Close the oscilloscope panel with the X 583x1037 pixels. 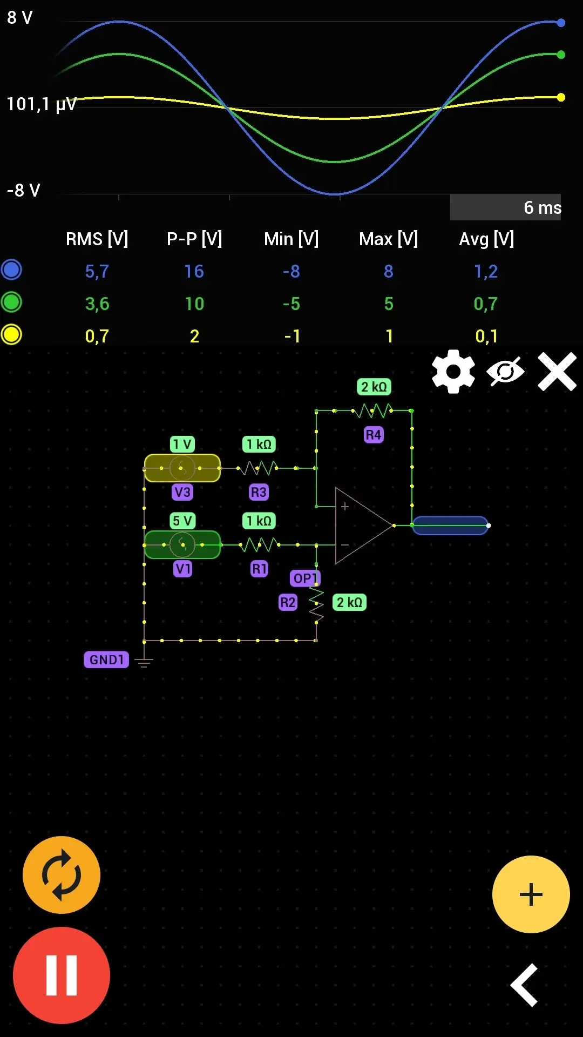pyautogui.click(x=557, y=372)
